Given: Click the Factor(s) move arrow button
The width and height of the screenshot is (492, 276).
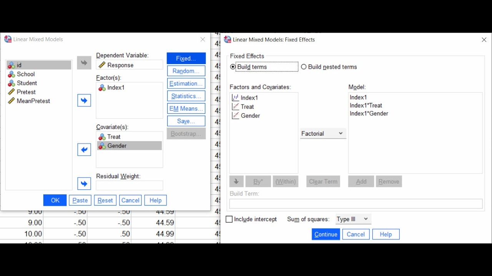Looking at the screenshot, I should (84, 100).
